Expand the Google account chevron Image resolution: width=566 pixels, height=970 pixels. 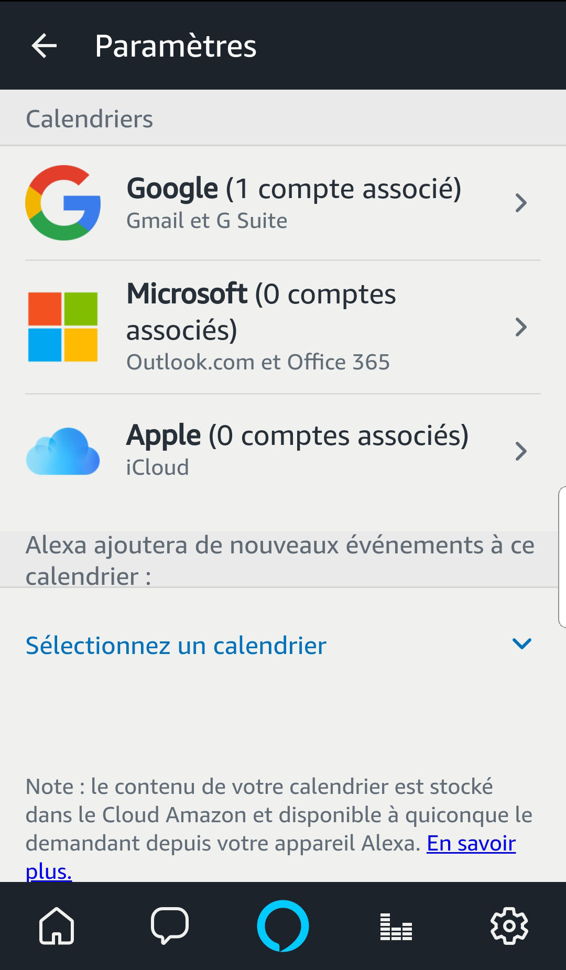point(520,203)
